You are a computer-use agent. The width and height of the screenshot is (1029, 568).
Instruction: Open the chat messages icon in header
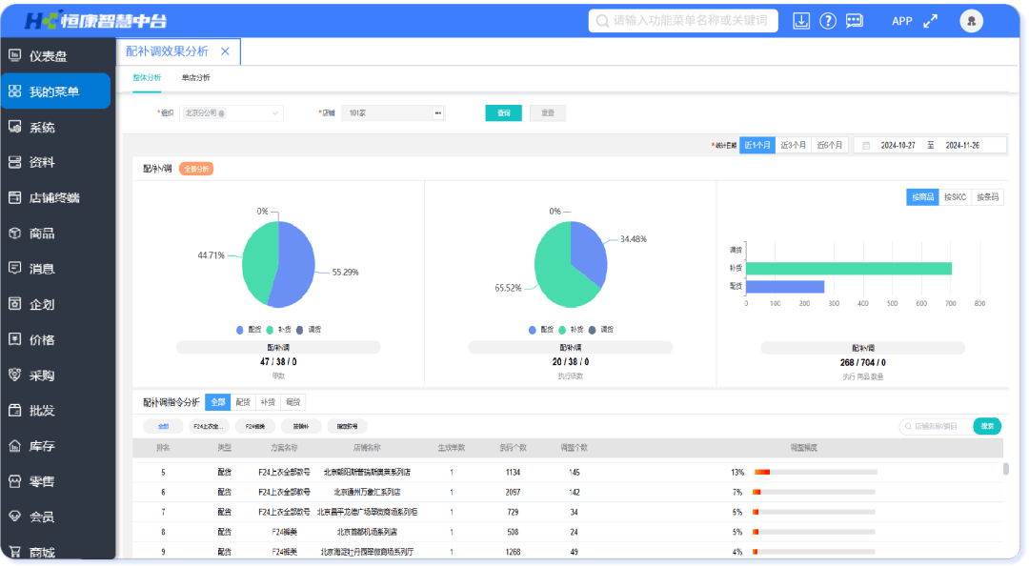(855, 21)
